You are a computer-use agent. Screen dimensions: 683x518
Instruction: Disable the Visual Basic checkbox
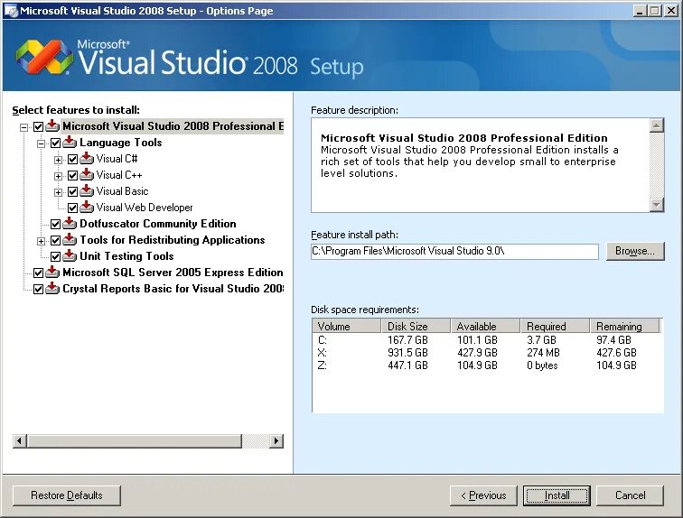[x=73, y=192]
